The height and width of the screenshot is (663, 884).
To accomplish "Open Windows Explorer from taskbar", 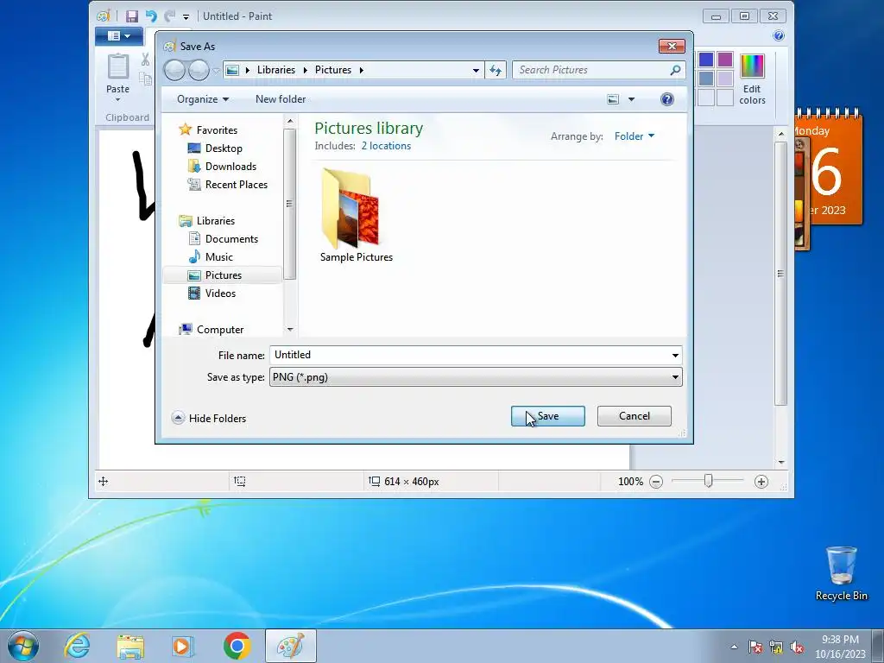I will click(131, 647).
